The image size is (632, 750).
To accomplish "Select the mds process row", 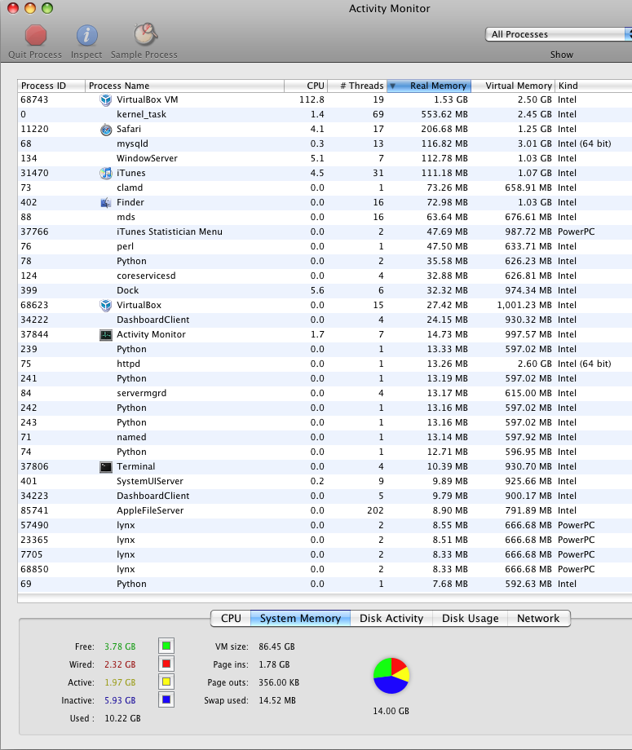I will [325, 217].
